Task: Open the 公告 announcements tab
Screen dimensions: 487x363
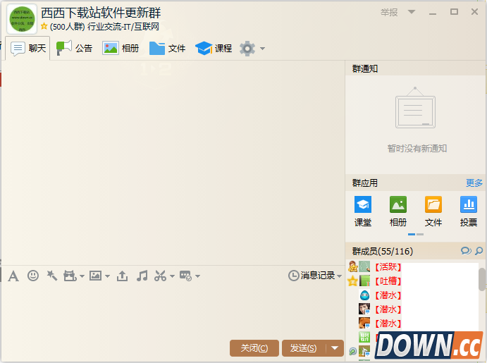Action: click(74, 49)
